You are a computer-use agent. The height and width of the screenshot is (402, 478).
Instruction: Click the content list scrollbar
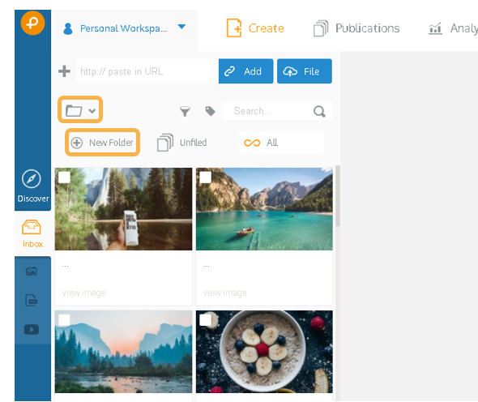coord(338,196)
